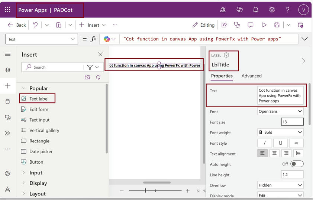
Task: Open the Font dropdown Open Sans
Action: pos(280,111)
